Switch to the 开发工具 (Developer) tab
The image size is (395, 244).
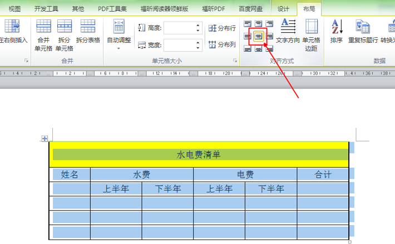point(46,9)
